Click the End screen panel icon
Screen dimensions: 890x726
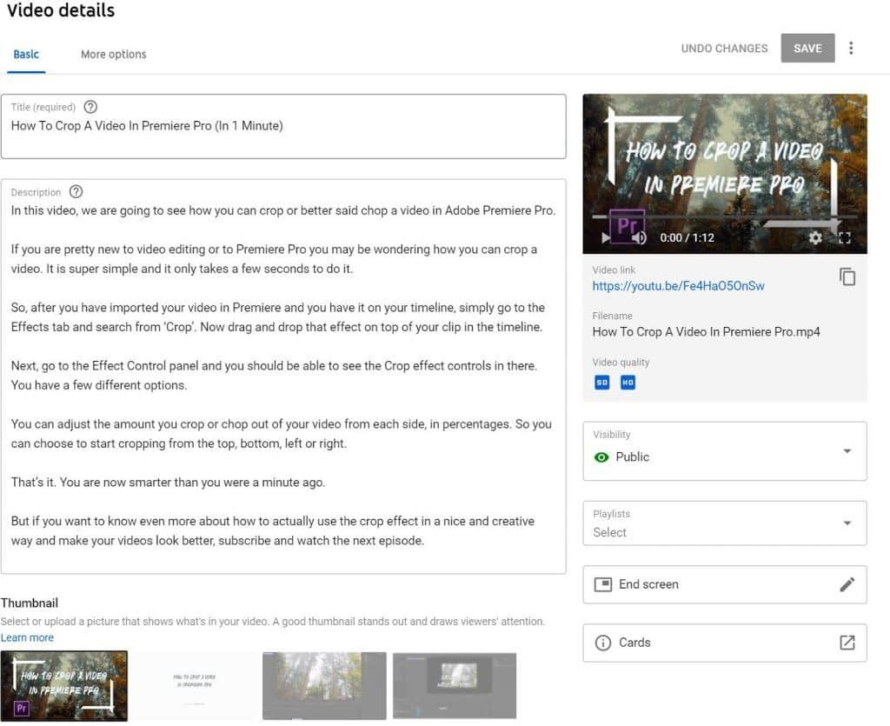coord(603,584)
